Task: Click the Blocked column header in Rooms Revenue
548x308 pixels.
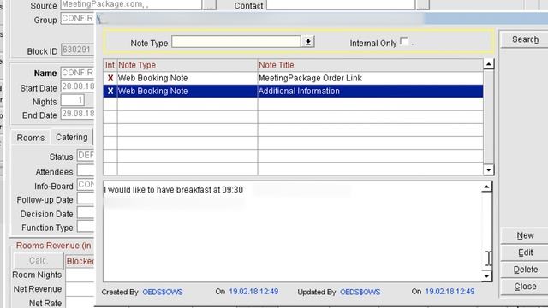Action: 80,261
